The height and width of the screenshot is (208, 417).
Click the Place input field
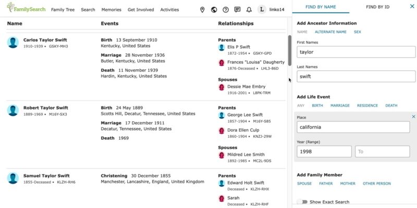tap(353, 127)
